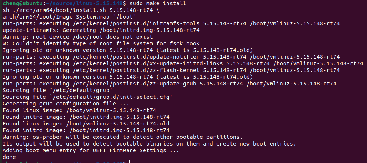The image size is (367, 163).
Task: Click the os-prober warning line
Action: pos(122,137)
